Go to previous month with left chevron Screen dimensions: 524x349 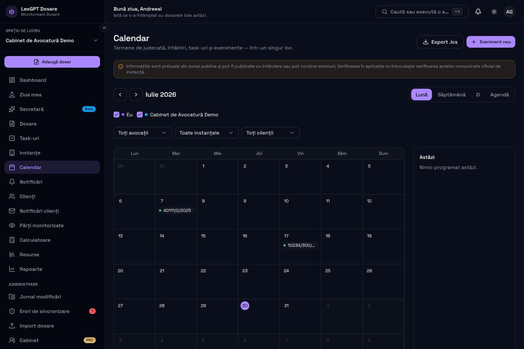coord(120,95)
